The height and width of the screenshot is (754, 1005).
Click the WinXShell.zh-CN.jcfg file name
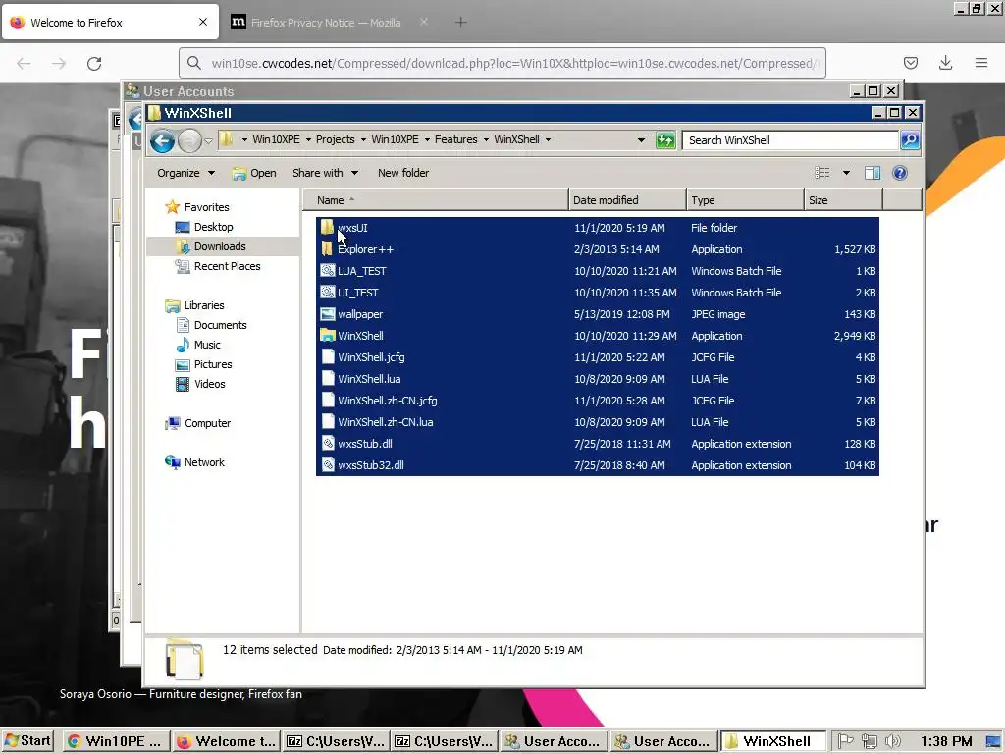pos(387,401)
